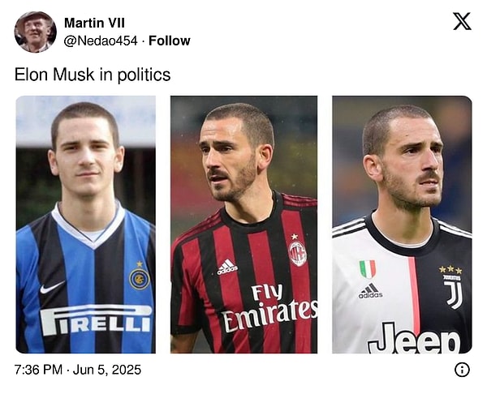This screenshot has width=487, height=394.
Task: Open Martin VII's profile avatar
Action: 35,32
